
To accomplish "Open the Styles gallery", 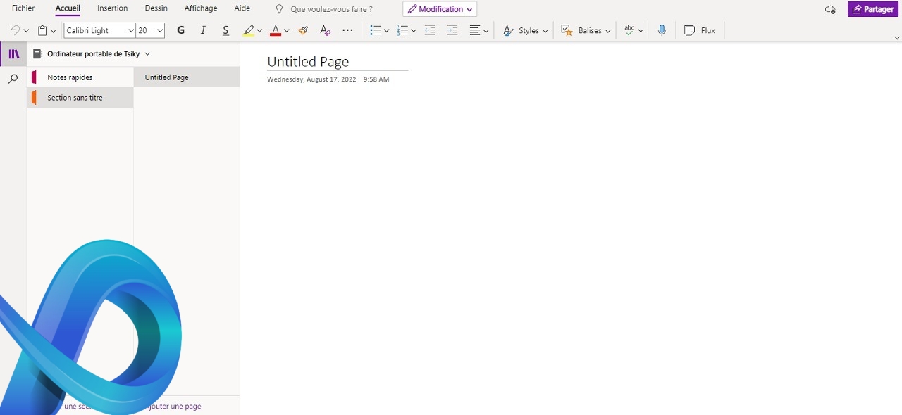I will (525, 30).
